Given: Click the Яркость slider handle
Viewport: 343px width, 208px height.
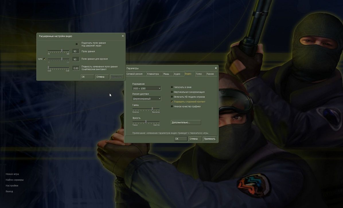Looking at the screenshot, I should click(x=146, y=122).
